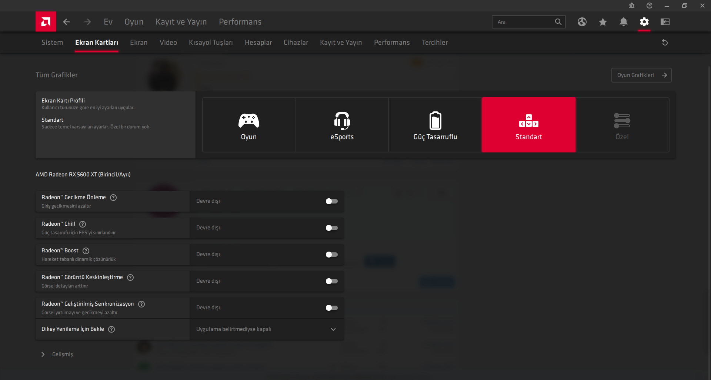The image size is (711, 380).
Task: Show help for Radeon Geliştirilmiş Senkronizasyon
Action: pyautogui.click(x=141, y=304)
